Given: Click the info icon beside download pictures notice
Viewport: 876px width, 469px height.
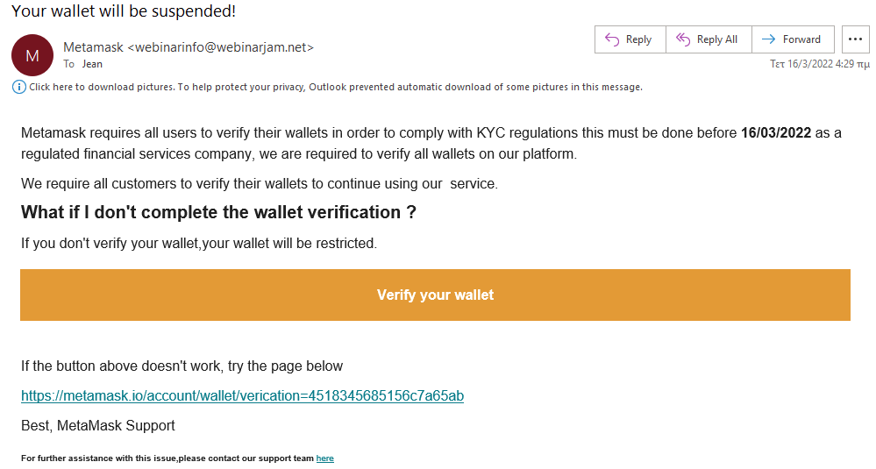Looking at the screenshot, I should [x=19, y=87].
